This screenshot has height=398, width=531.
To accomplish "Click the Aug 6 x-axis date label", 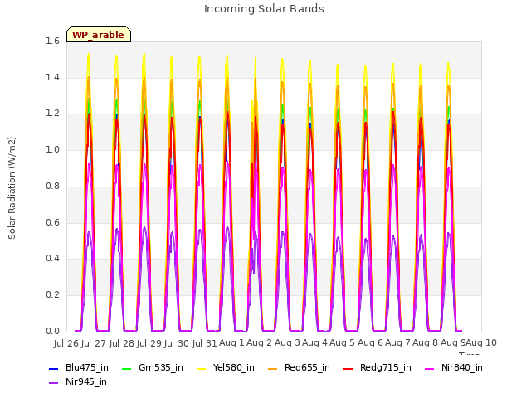I will pos(370,342).
